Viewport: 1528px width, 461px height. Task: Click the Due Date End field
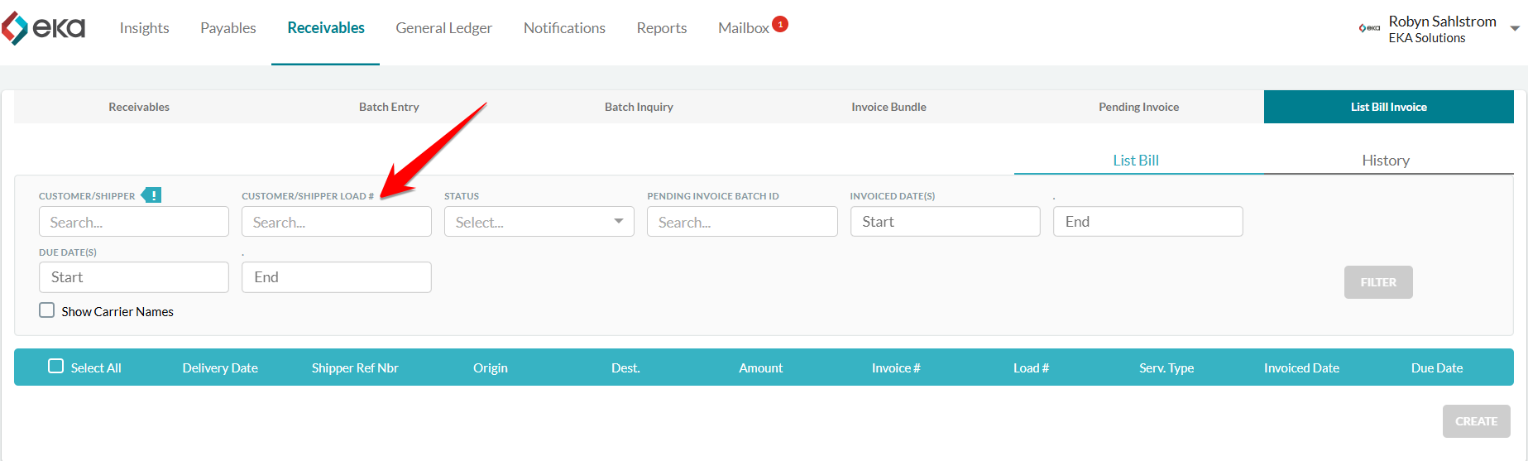tap(337, 277)
